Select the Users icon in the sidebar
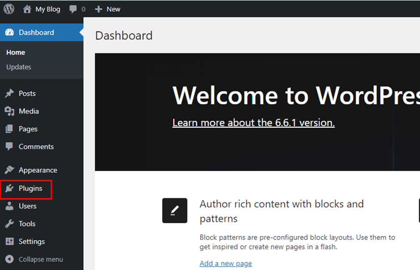420x270 pixels. [10, 206]
